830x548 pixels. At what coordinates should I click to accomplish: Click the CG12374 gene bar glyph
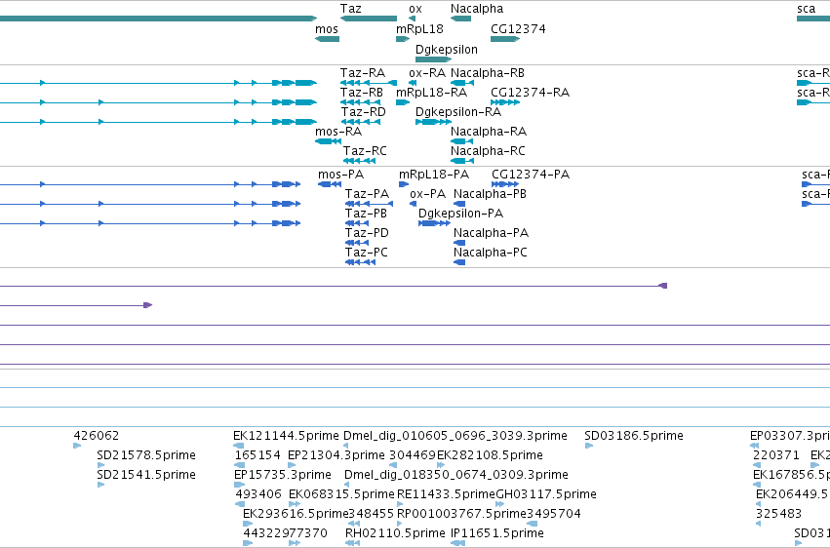pyautogui.click(x=505, y=39)
